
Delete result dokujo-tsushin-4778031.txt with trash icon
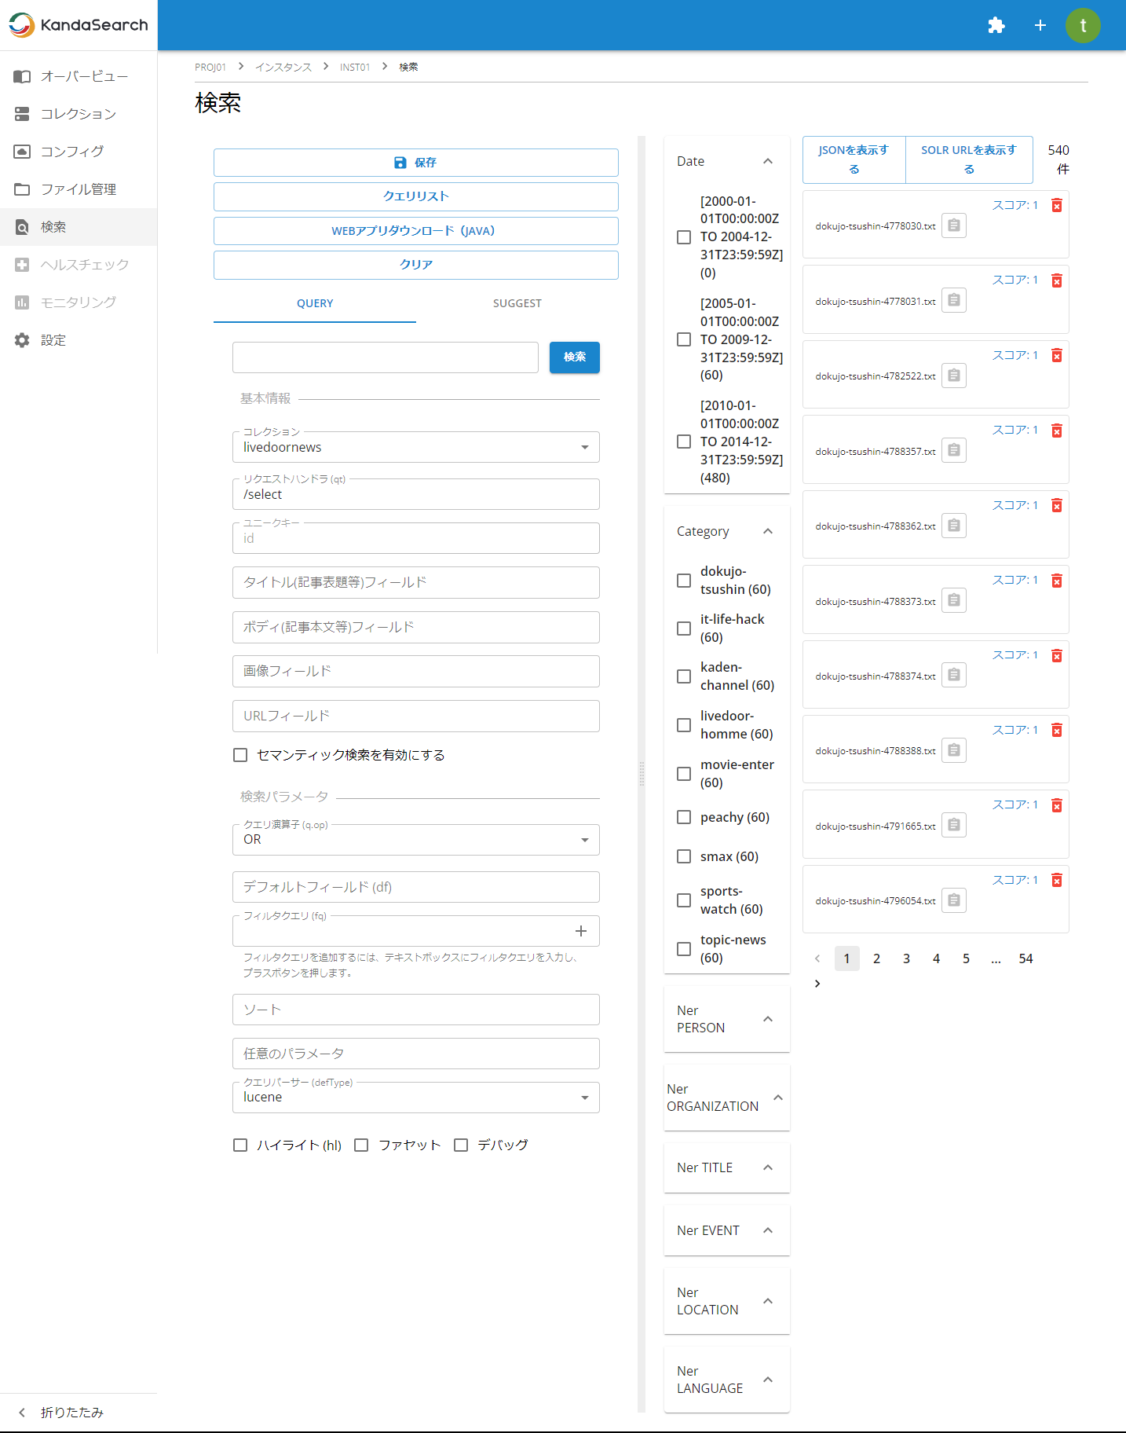[x=1057, y=280]
